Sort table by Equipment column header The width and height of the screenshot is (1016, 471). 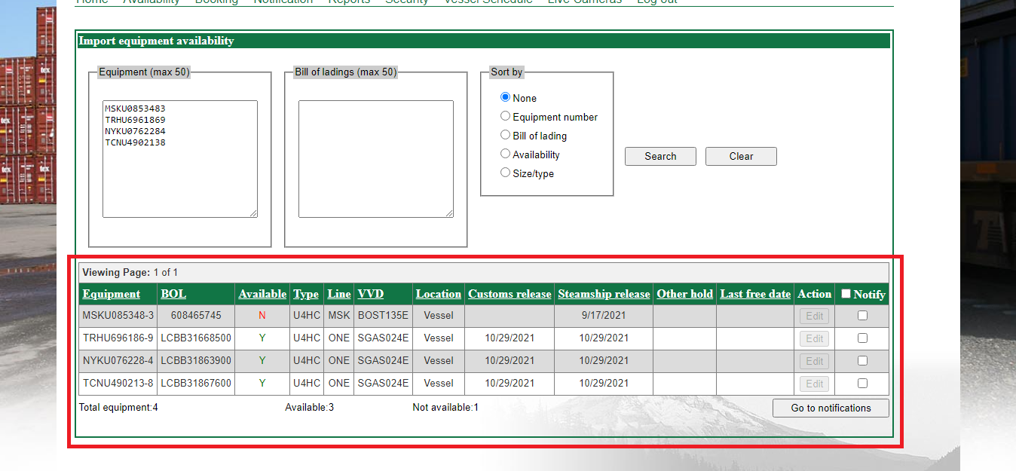point(112,294)
